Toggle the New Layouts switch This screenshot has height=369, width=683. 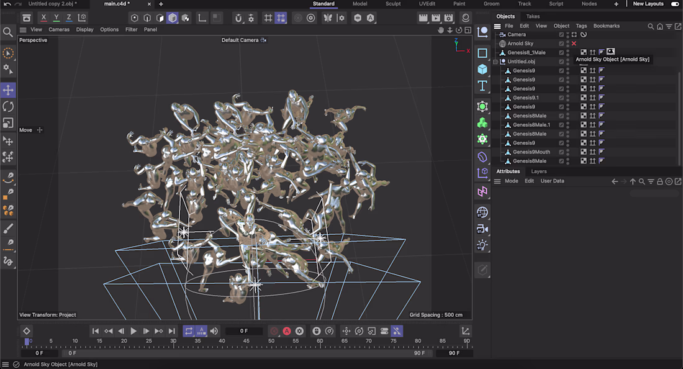675,4
